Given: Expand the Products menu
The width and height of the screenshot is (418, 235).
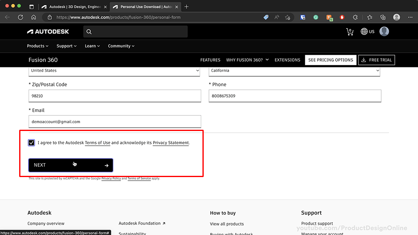Looking at the screenshot, I should (38, 46).
